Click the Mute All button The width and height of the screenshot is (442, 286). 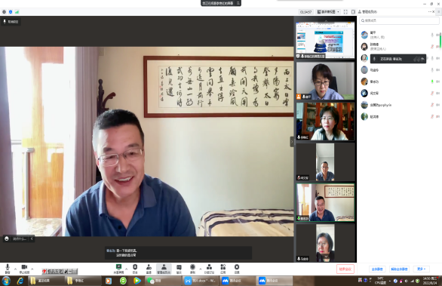click(377, 269)
